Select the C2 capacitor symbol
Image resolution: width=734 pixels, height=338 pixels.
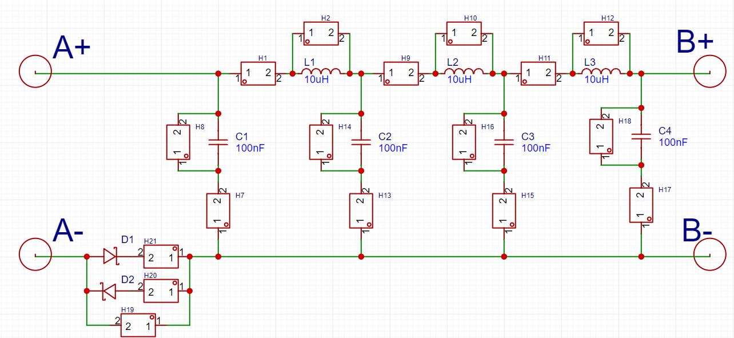361,142
